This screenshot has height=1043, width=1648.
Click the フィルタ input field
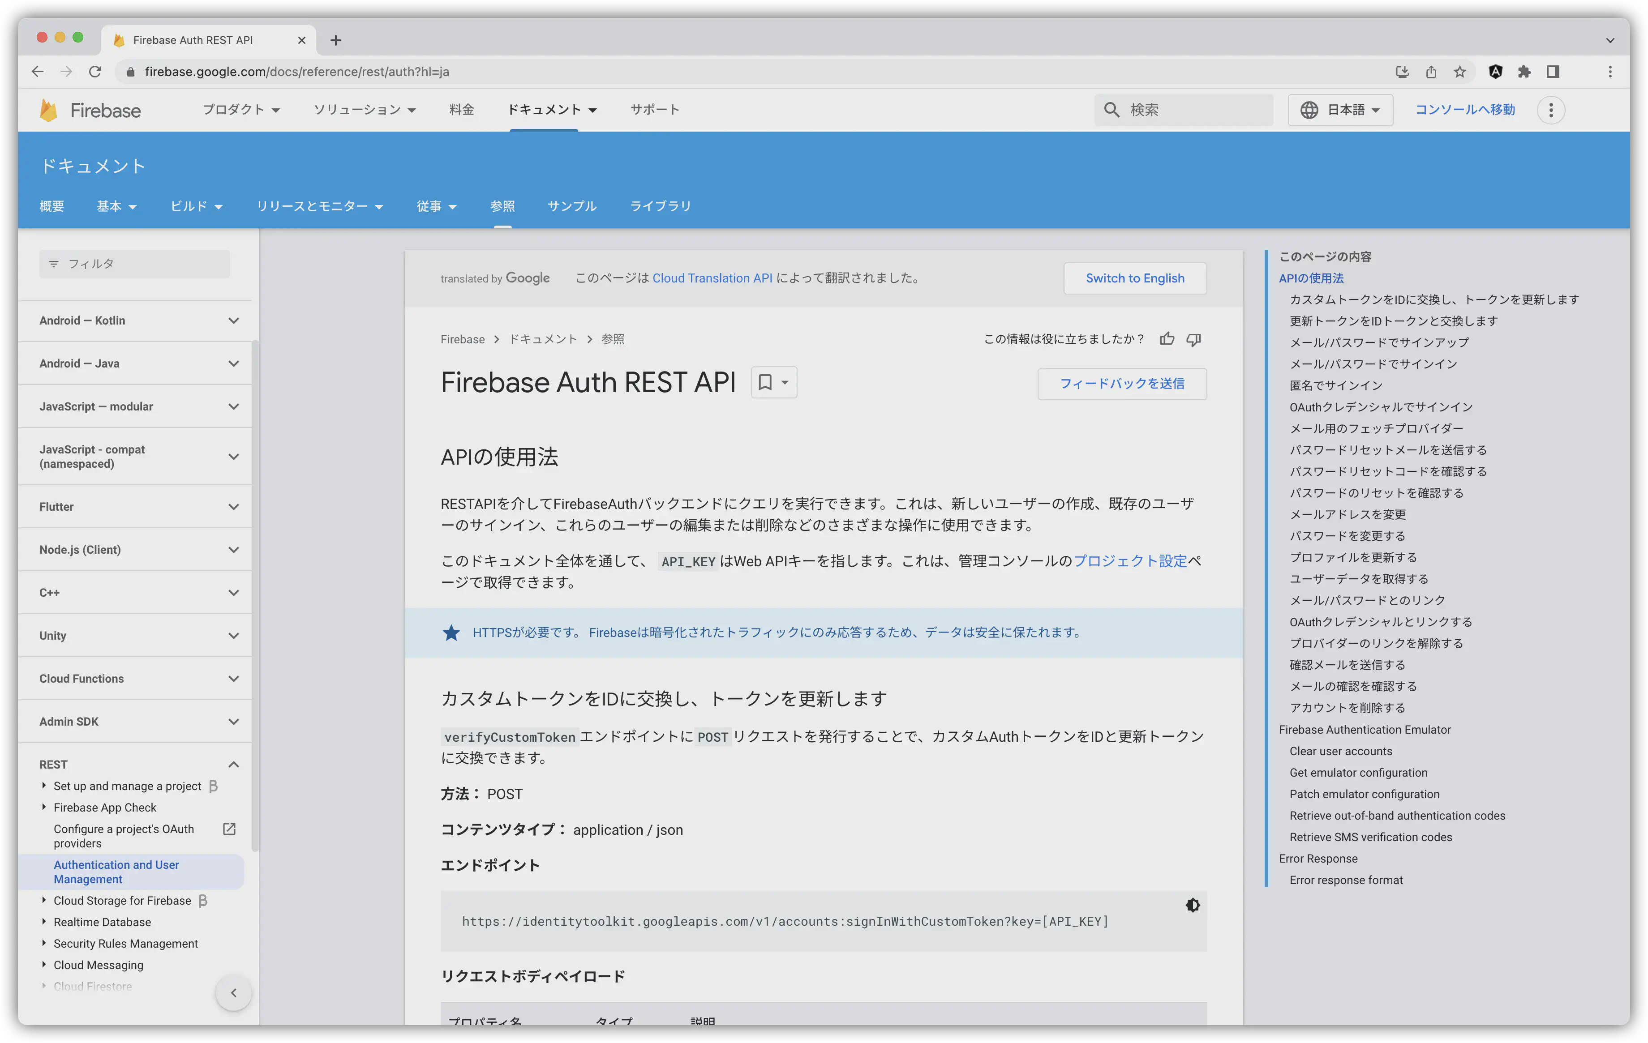pyautogui.click(x=135, y=264)
